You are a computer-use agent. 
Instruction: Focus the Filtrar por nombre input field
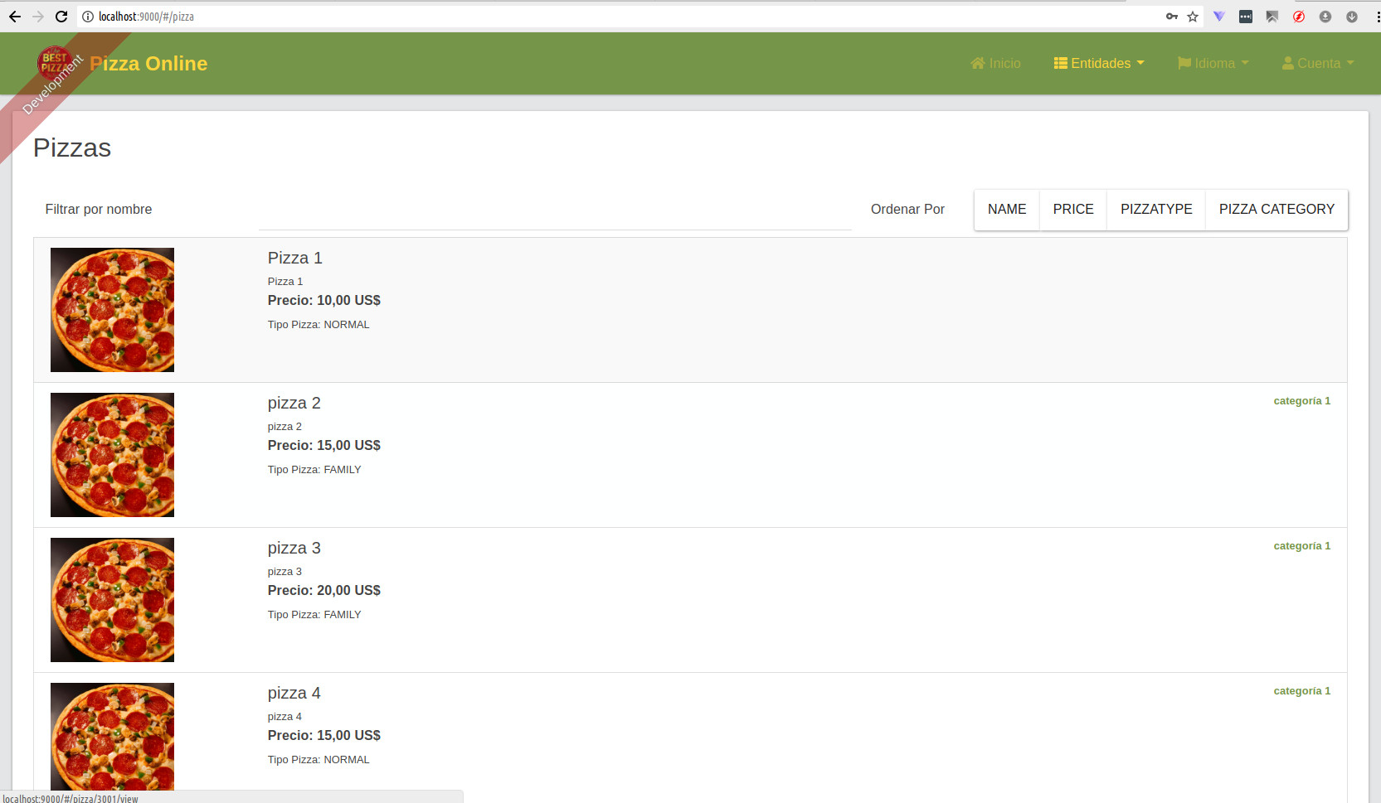point(555,210)
